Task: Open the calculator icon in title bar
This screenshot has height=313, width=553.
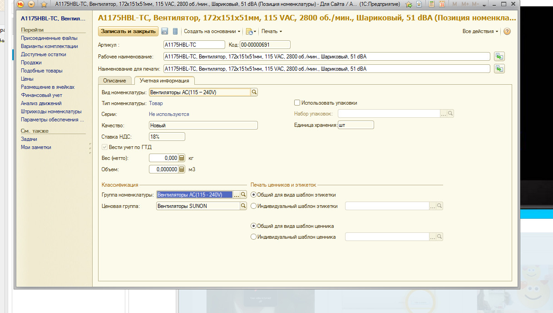Action: [431, 4]
